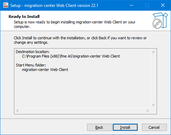171x135 pixels.
Task: Go to previous step with Back button
Action: (99, 127)
